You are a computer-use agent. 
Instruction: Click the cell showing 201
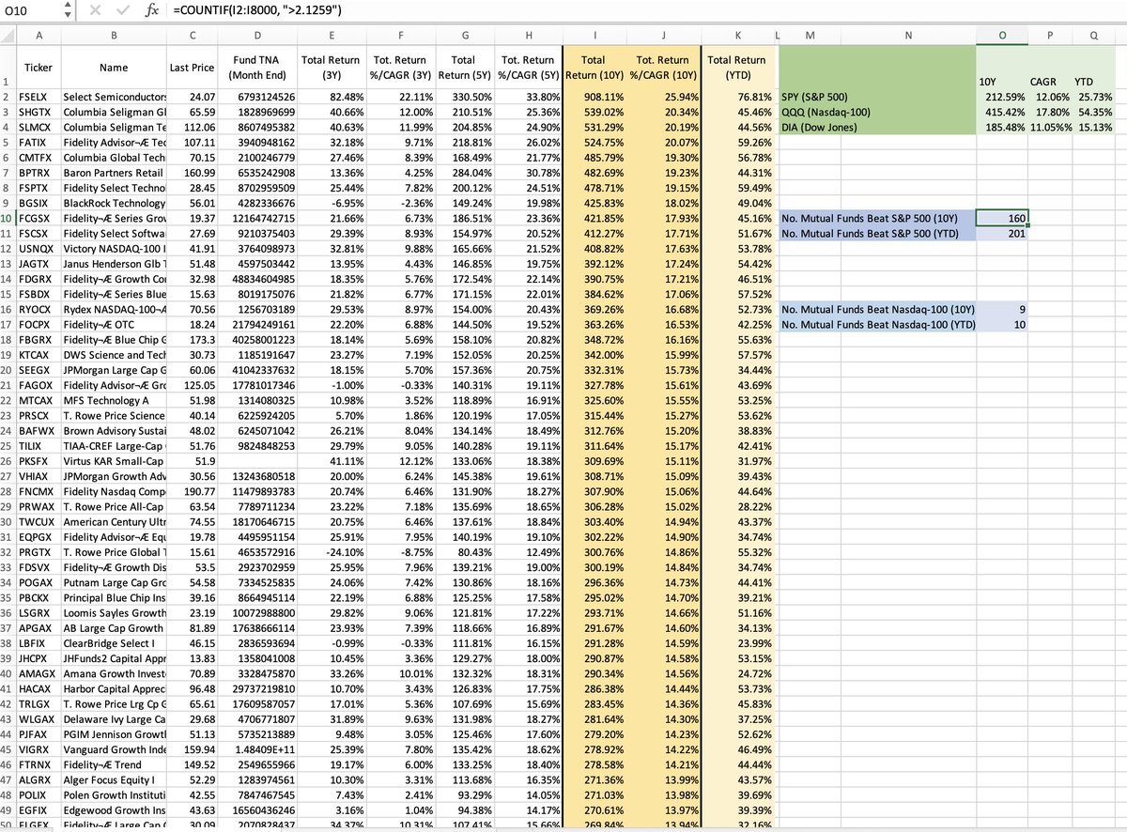1002,234
